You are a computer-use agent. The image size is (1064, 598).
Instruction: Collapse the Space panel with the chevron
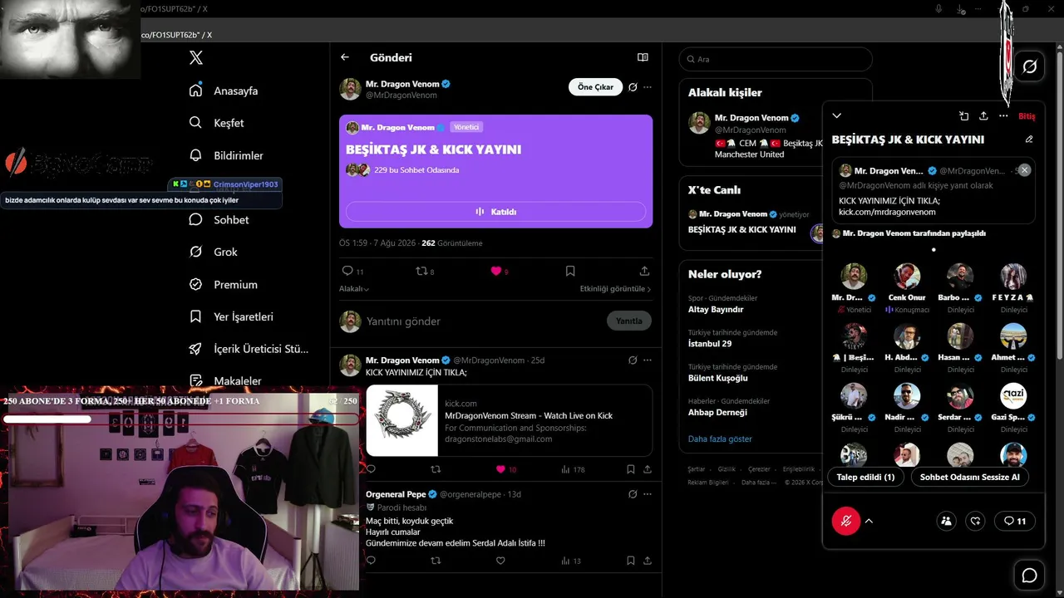(837, 116)
